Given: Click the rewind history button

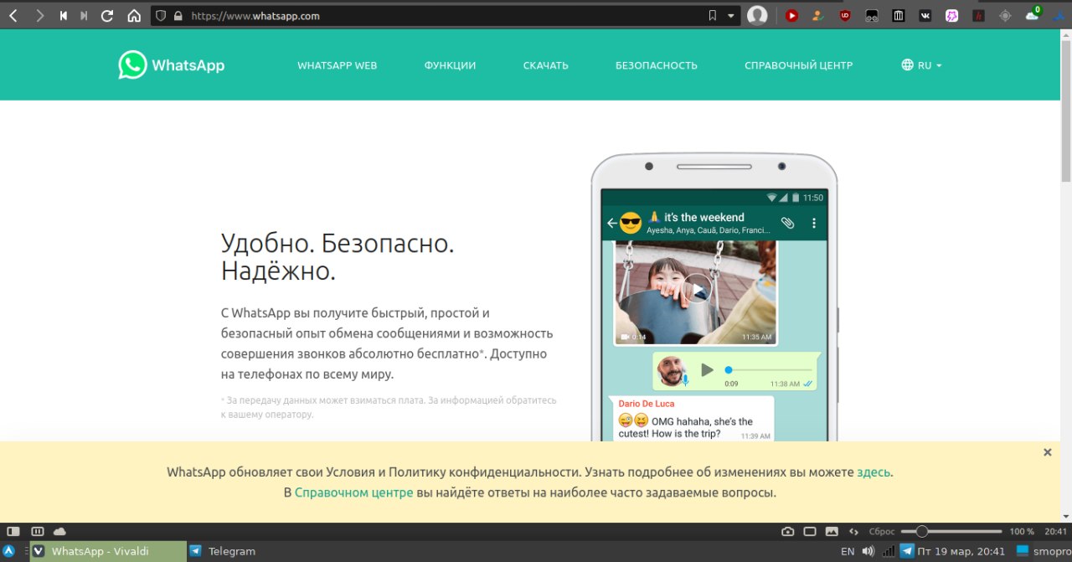Looking at the screenshot, I should (x=63, y=15).
